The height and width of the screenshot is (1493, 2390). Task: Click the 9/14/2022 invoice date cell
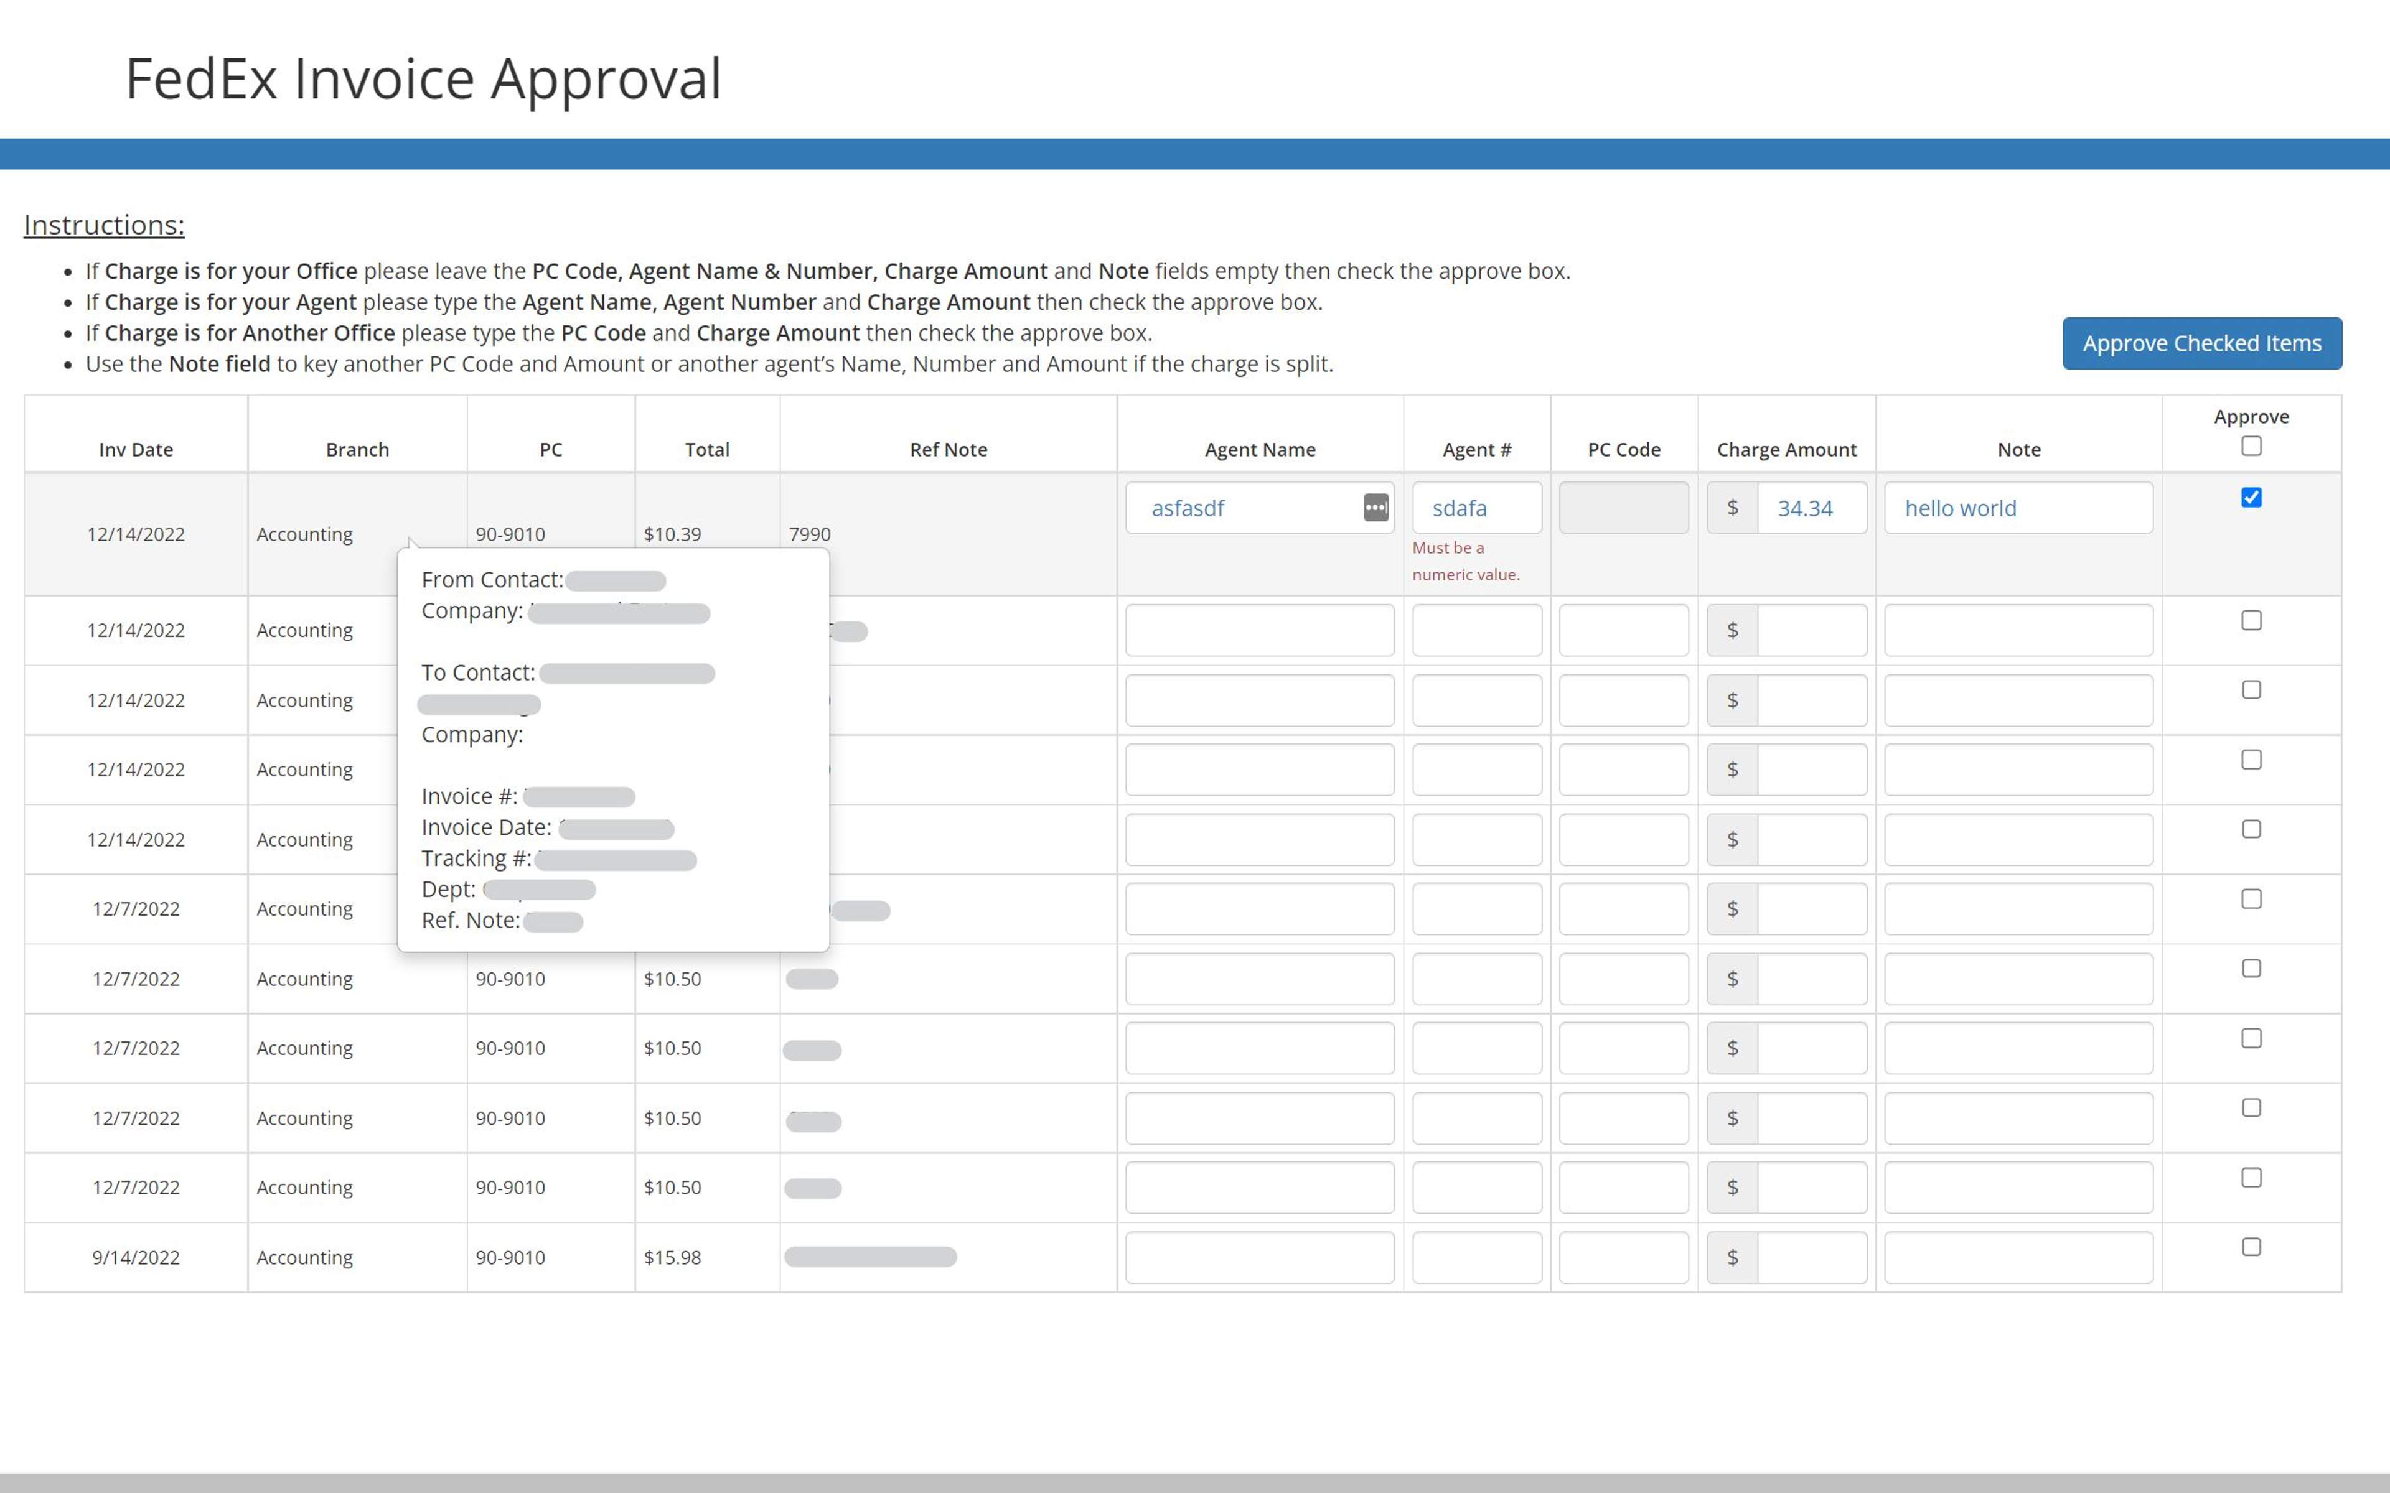(x=136, y=1257)
